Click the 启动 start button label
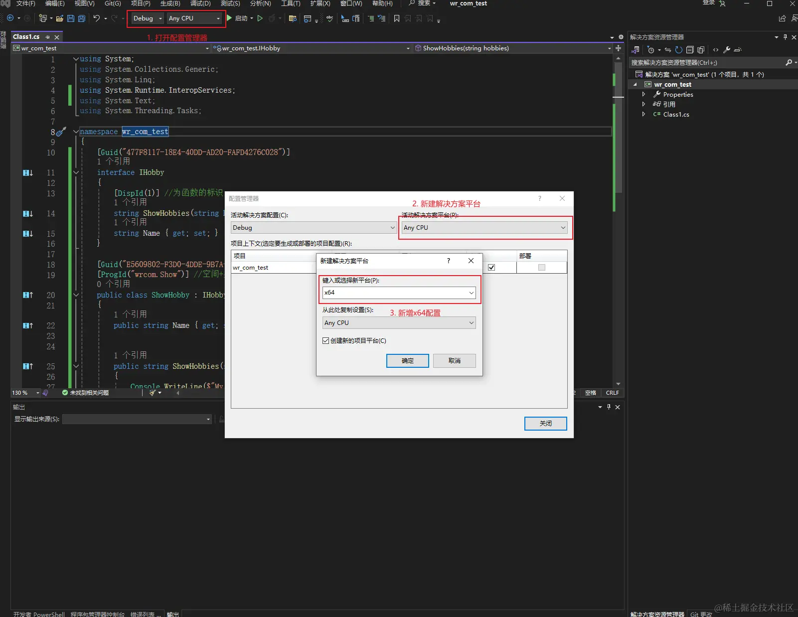798x617 pixels. pyautogui.click(x=241, y=18)
